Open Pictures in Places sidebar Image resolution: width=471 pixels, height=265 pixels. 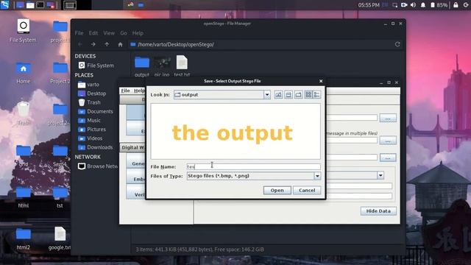point(92,130)
